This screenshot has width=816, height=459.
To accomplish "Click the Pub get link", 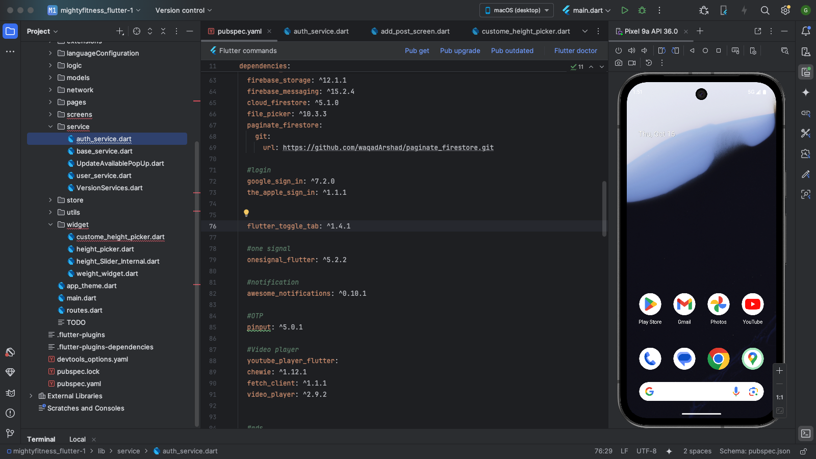I will click(x=417, y=50).
